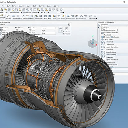Open the 'Valestie' menu in menu bar

pyautogui.click(x=56, y=6)
